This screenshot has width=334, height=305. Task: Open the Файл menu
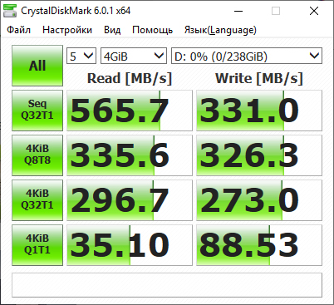pyautogui.click(x=18, y=30)
